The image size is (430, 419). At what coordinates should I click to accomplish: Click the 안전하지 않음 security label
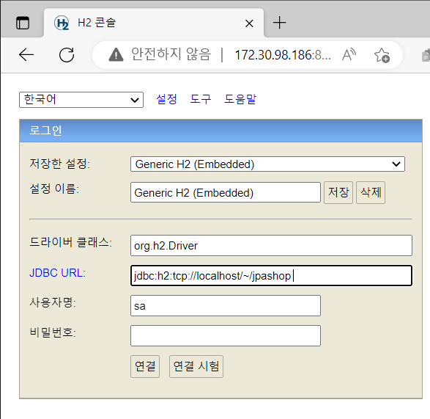point(171,54)
